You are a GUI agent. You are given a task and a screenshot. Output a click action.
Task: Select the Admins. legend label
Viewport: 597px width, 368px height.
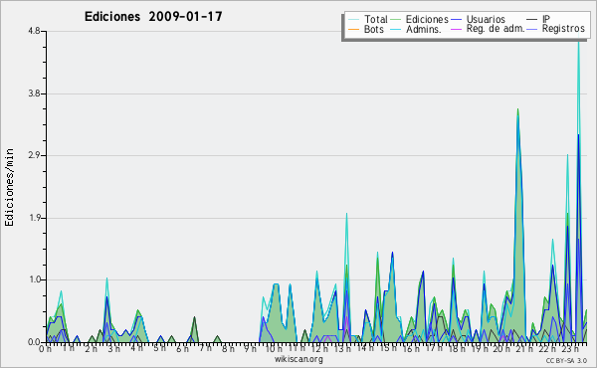424,29
